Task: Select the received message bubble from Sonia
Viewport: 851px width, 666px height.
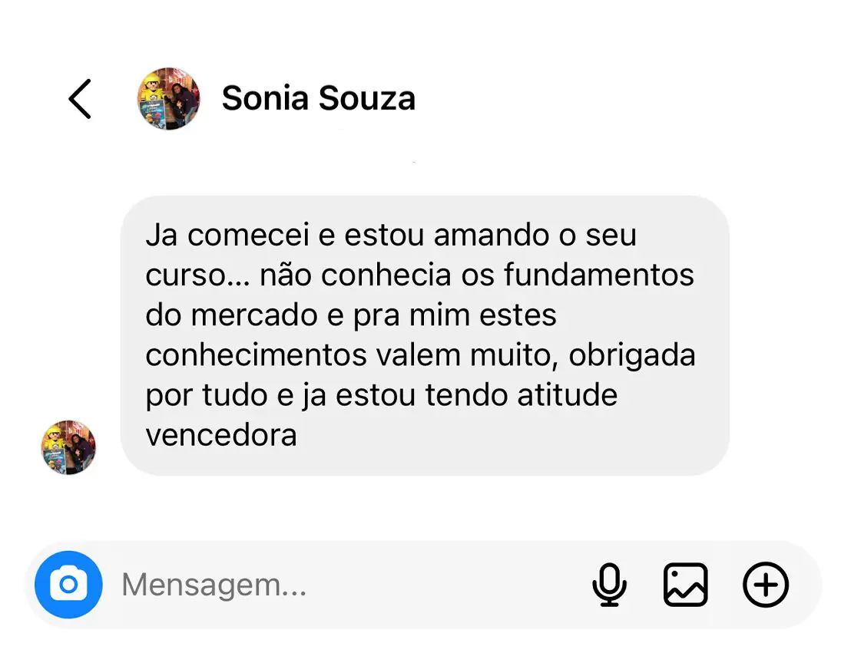Action: click(424, 335)
